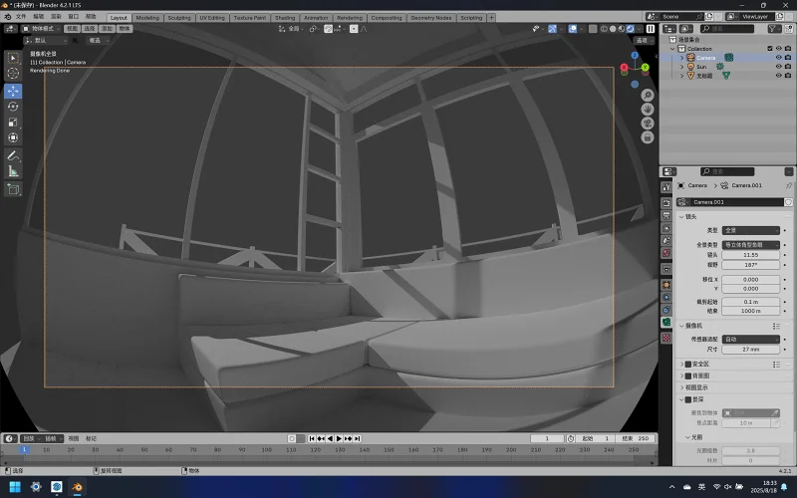The image size is (797, 498).
Task: Select the Annotate tool
Action: click(13, 156)
